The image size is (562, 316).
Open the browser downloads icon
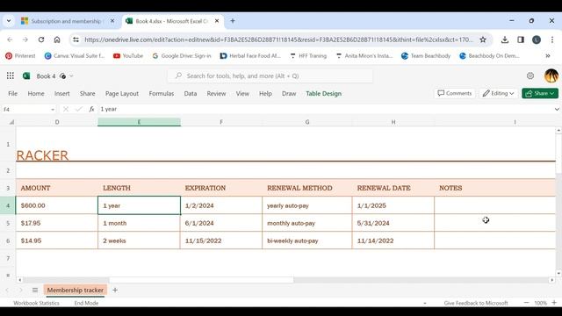pyautogui.click(x=505, y=39)
